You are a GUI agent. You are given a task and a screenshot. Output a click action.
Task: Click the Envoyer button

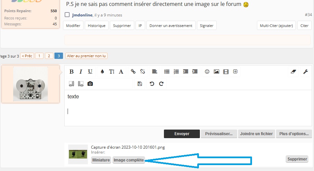pos(182,134)
